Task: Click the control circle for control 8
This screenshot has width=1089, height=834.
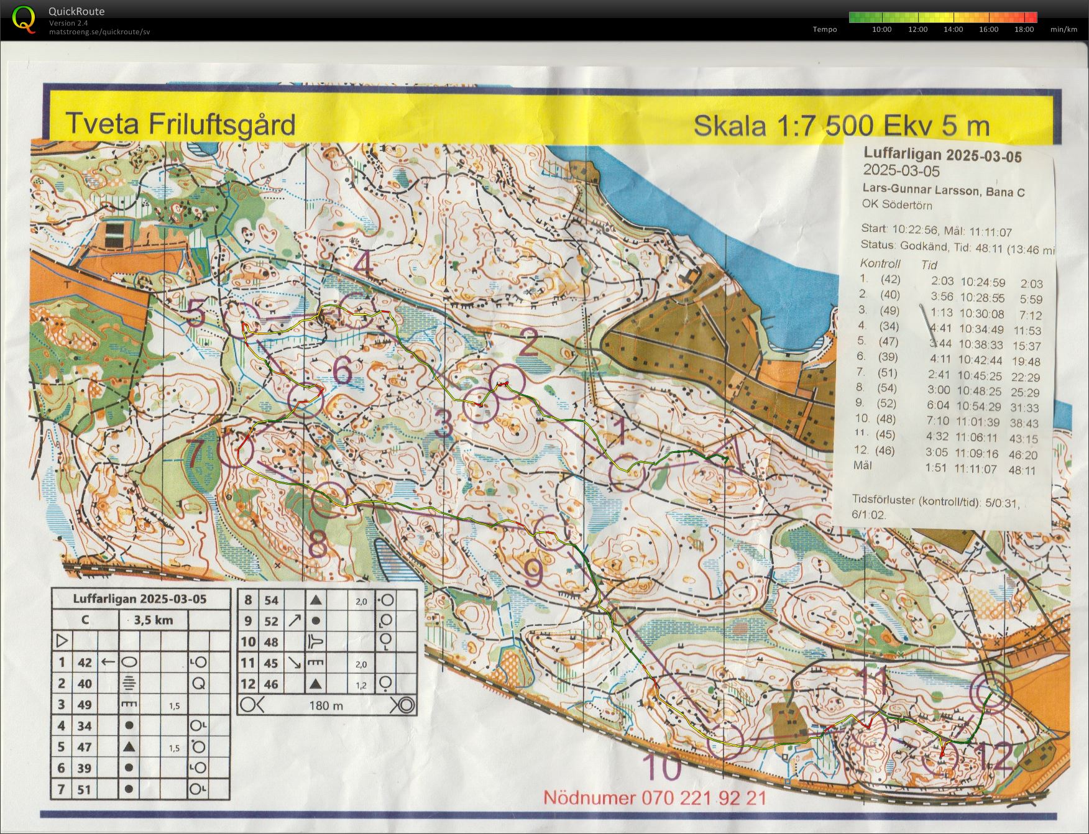Action: (x=328, y=500)
